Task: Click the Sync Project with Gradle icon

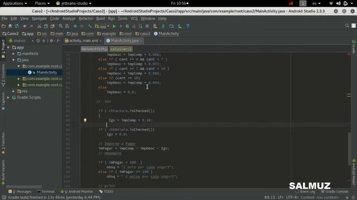Action: pyautogui.click(x=163, y=26)
